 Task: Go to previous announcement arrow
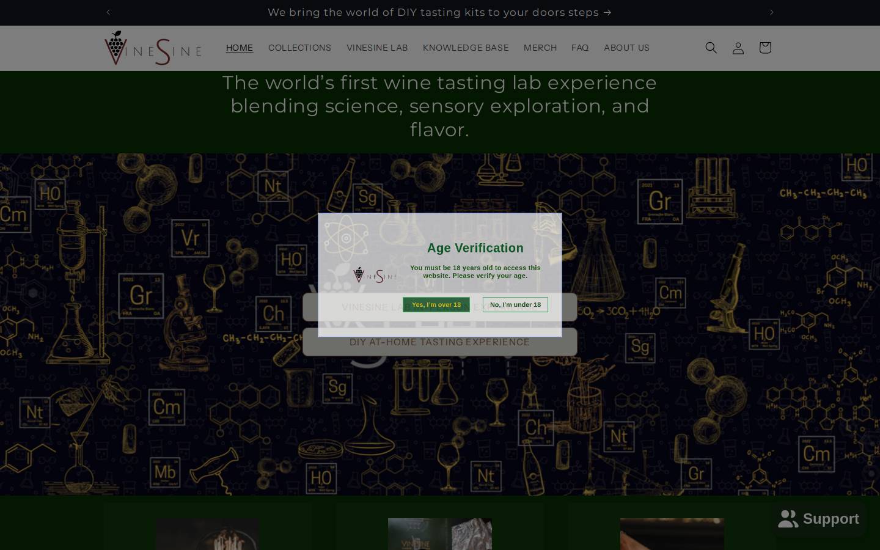coord(108,12)
